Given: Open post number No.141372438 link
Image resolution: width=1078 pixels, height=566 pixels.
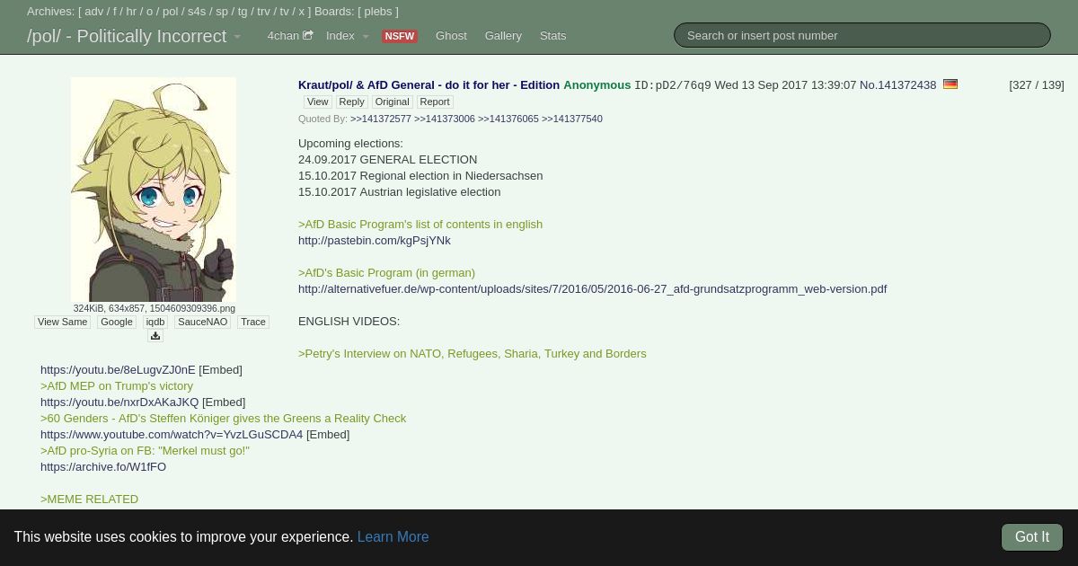Looking at the screenshot, I should click(897, 84).
